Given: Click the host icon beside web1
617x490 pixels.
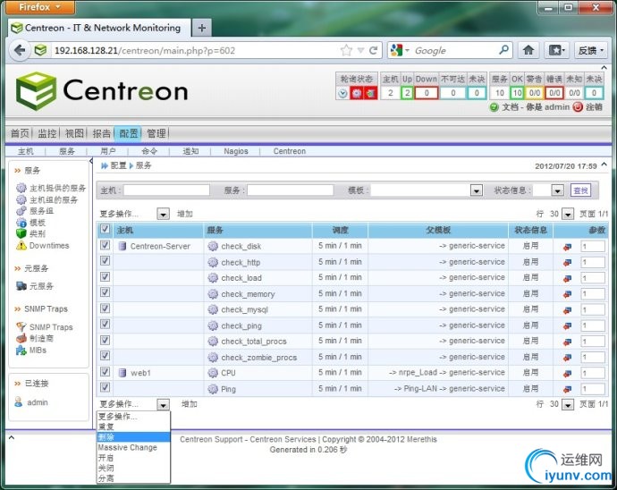Looking at the screenshot, I should pyautogui.click(x=123, y=372).
